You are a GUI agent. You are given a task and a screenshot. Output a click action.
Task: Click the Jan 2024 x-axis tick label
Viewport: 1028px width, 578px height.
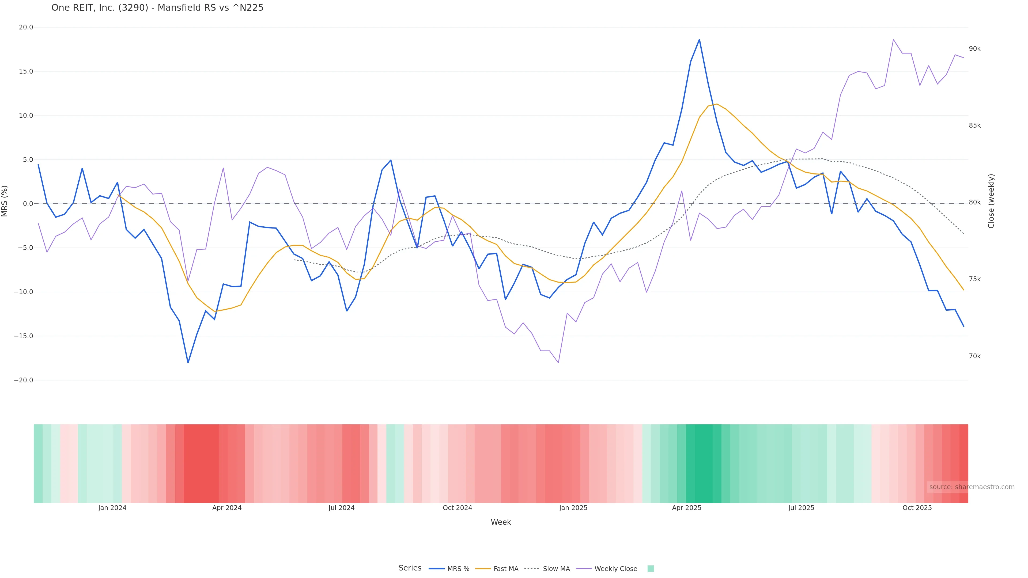coord(112,508)
